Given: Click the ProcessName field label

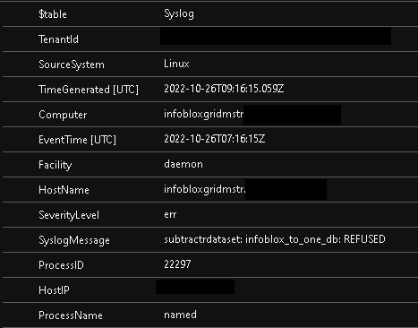Looking at the screenshot, I should click(x=71, y=315).
